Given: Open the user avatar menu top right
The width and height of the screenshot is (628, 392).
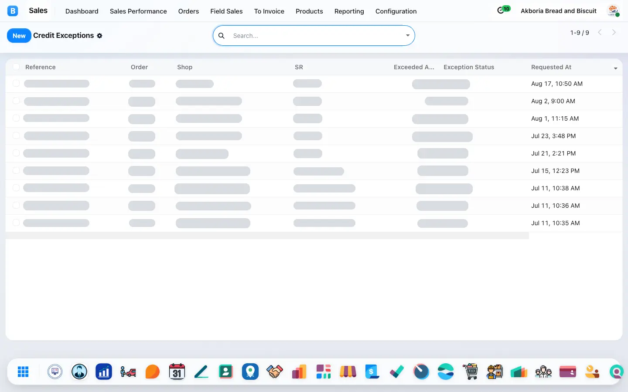Looking at the screenshot, I should pos(614,11).
